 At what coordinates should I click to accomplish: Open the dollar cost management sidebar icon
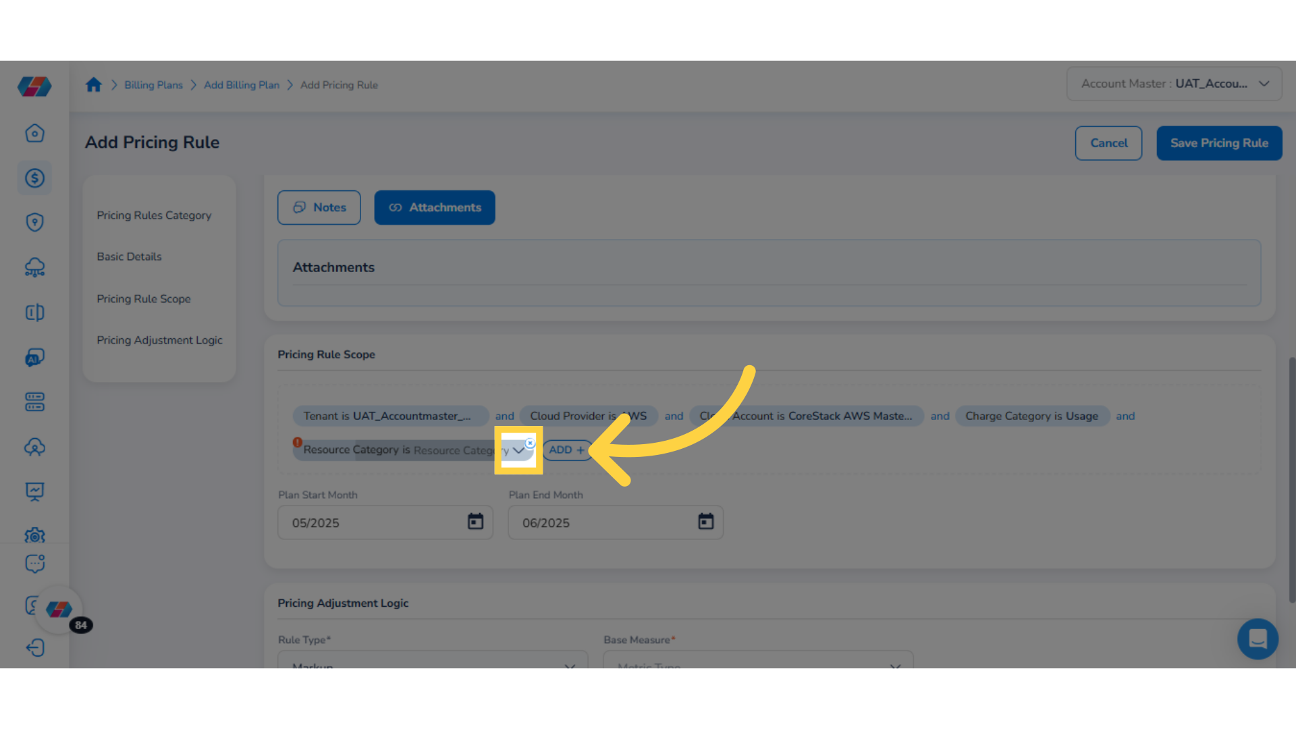34,178
